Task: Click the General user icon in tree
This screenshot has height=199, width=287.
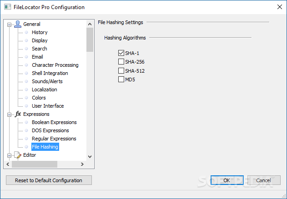Action: (x=18, y=24)
